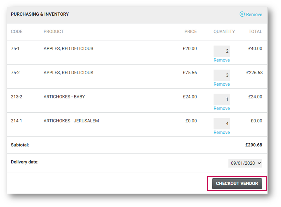Edit quantity field for item 75-1
This screenshot has height=207, width=281.
pyautogui.click(x=221, y=51)
